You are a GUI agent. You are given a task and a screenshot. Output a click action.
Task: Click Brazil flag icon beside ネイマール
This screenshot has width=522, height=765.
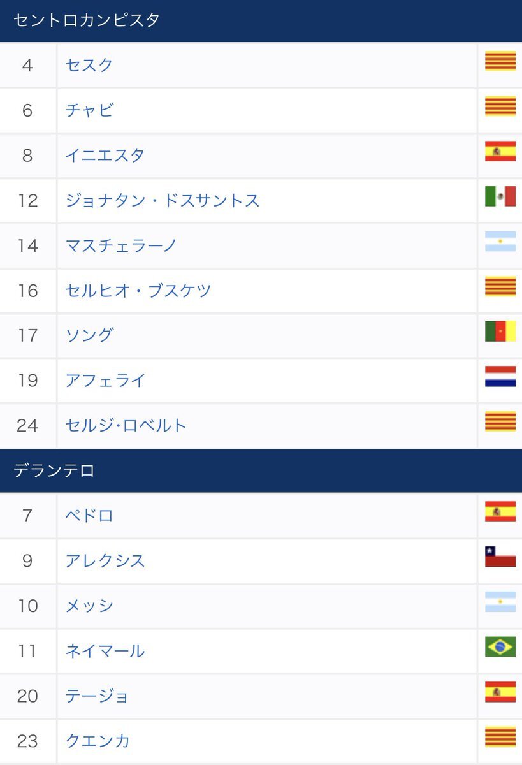pyautogui.click(x=500, y=647)
